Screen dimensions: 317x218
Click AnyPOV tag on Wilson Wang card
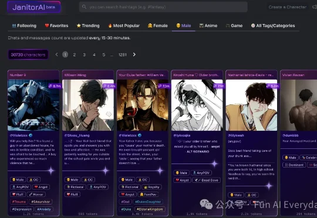click(x=97, y=187)
